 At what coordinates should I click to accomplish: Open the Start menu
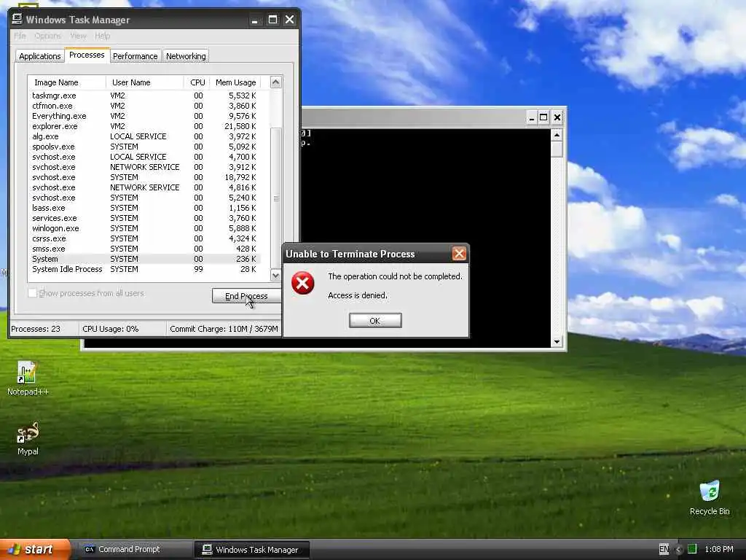pyautogui.click(x=34, y=550)
